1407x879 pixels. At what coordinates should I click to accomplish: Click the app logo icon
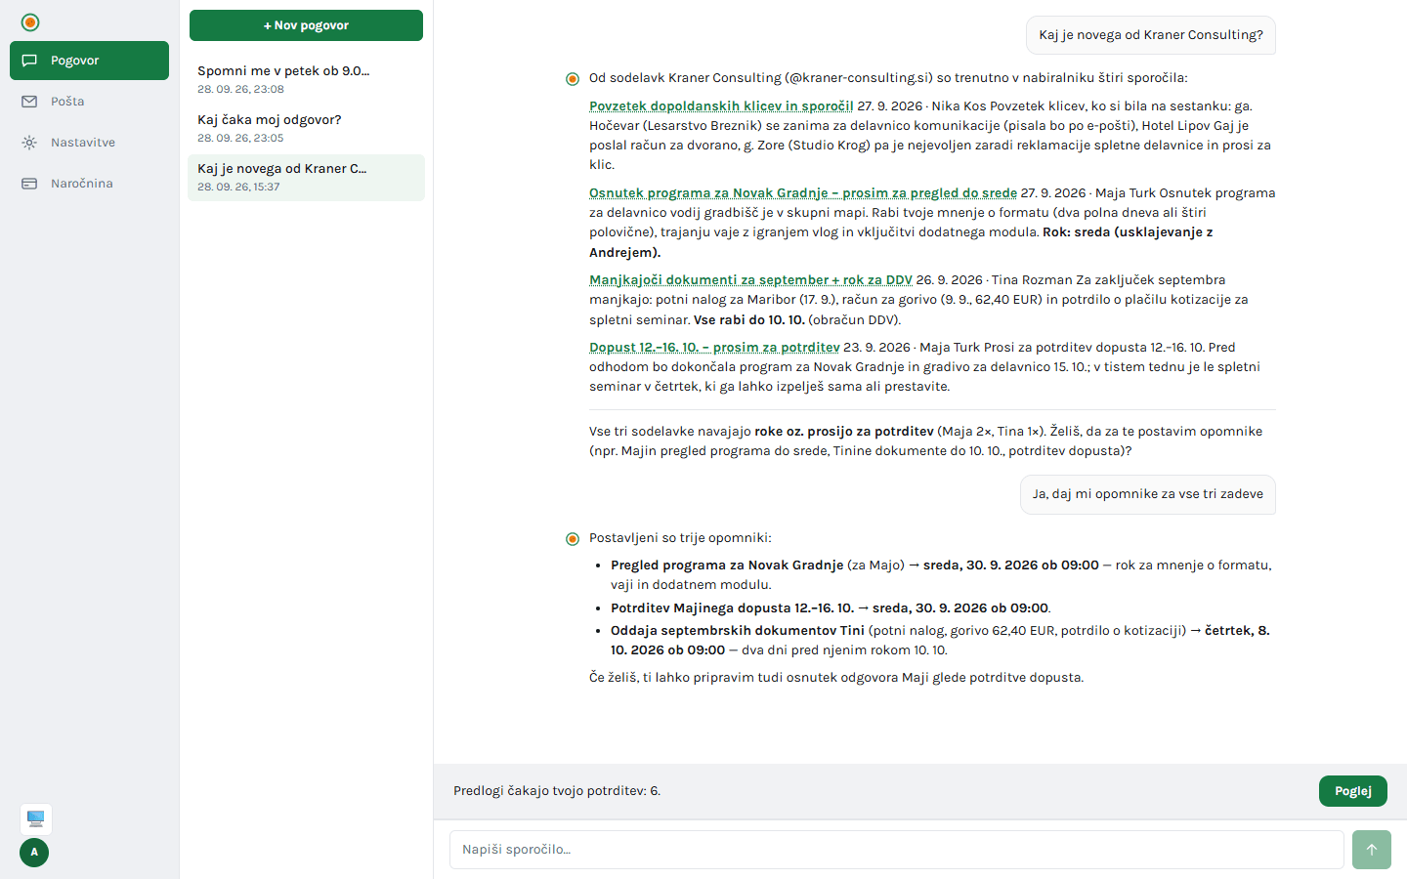click(x=30, y=22)
